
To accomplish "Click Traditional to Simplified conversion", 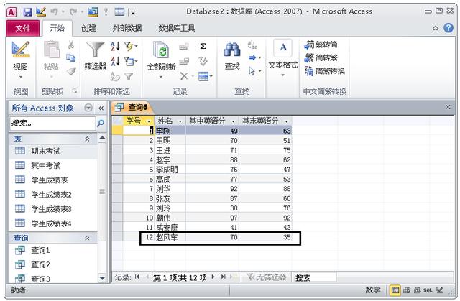I will (321, 45).
